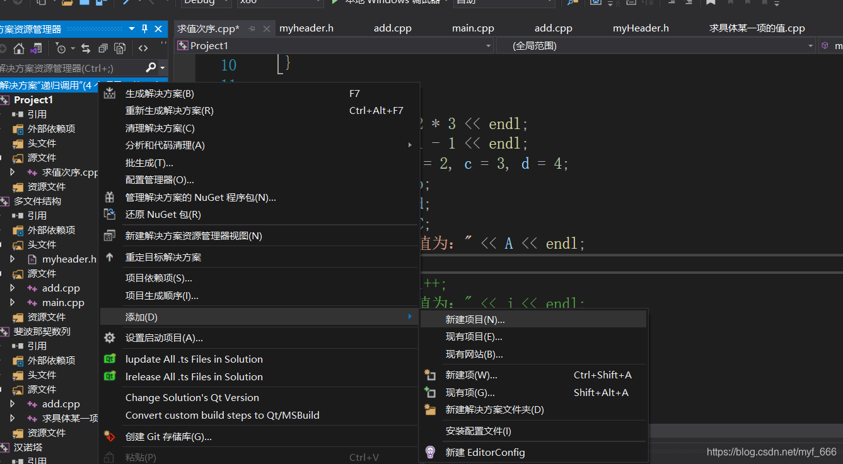The width and height of the screenshot is (843, 464).
Task: Open 分析和代码清理(A) submenu arrow
Action: 410,145
